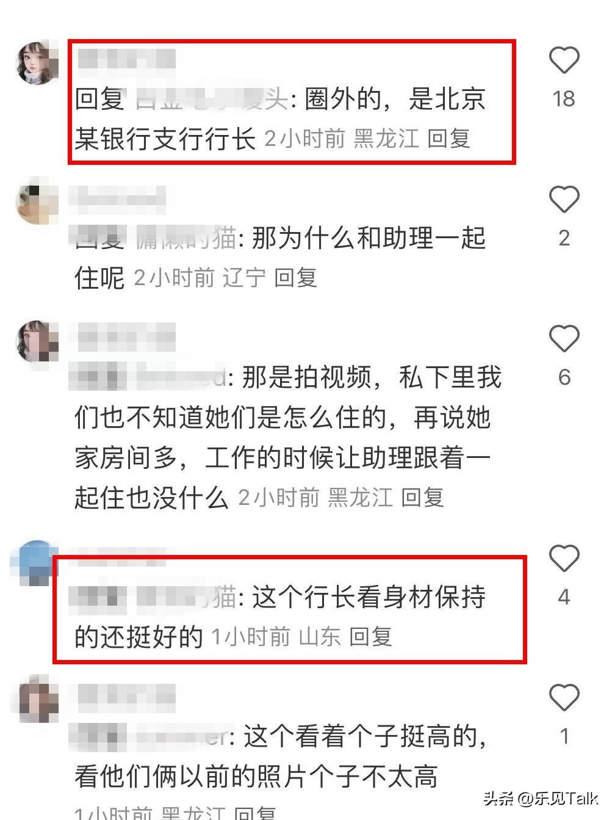The image size is (612, 820).
Task: Tap the 头条 @乐见Talk watermark
Action: [541, 797]
